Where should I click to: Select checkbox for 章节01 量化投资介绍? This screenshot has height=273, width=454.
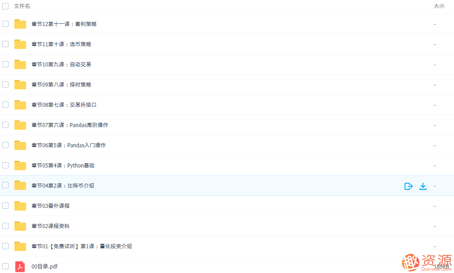point(5,246)
